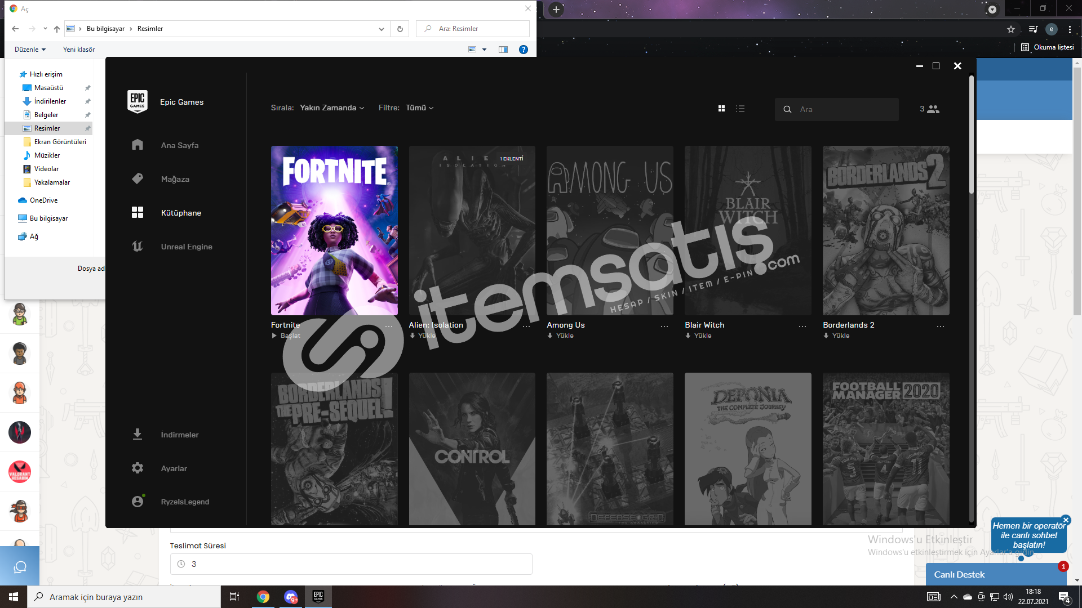The width and height of the screenshot is (1082, 608).
Task: Open Task View in taskbar
Action: pyautogui.click(x=234, y=597)
